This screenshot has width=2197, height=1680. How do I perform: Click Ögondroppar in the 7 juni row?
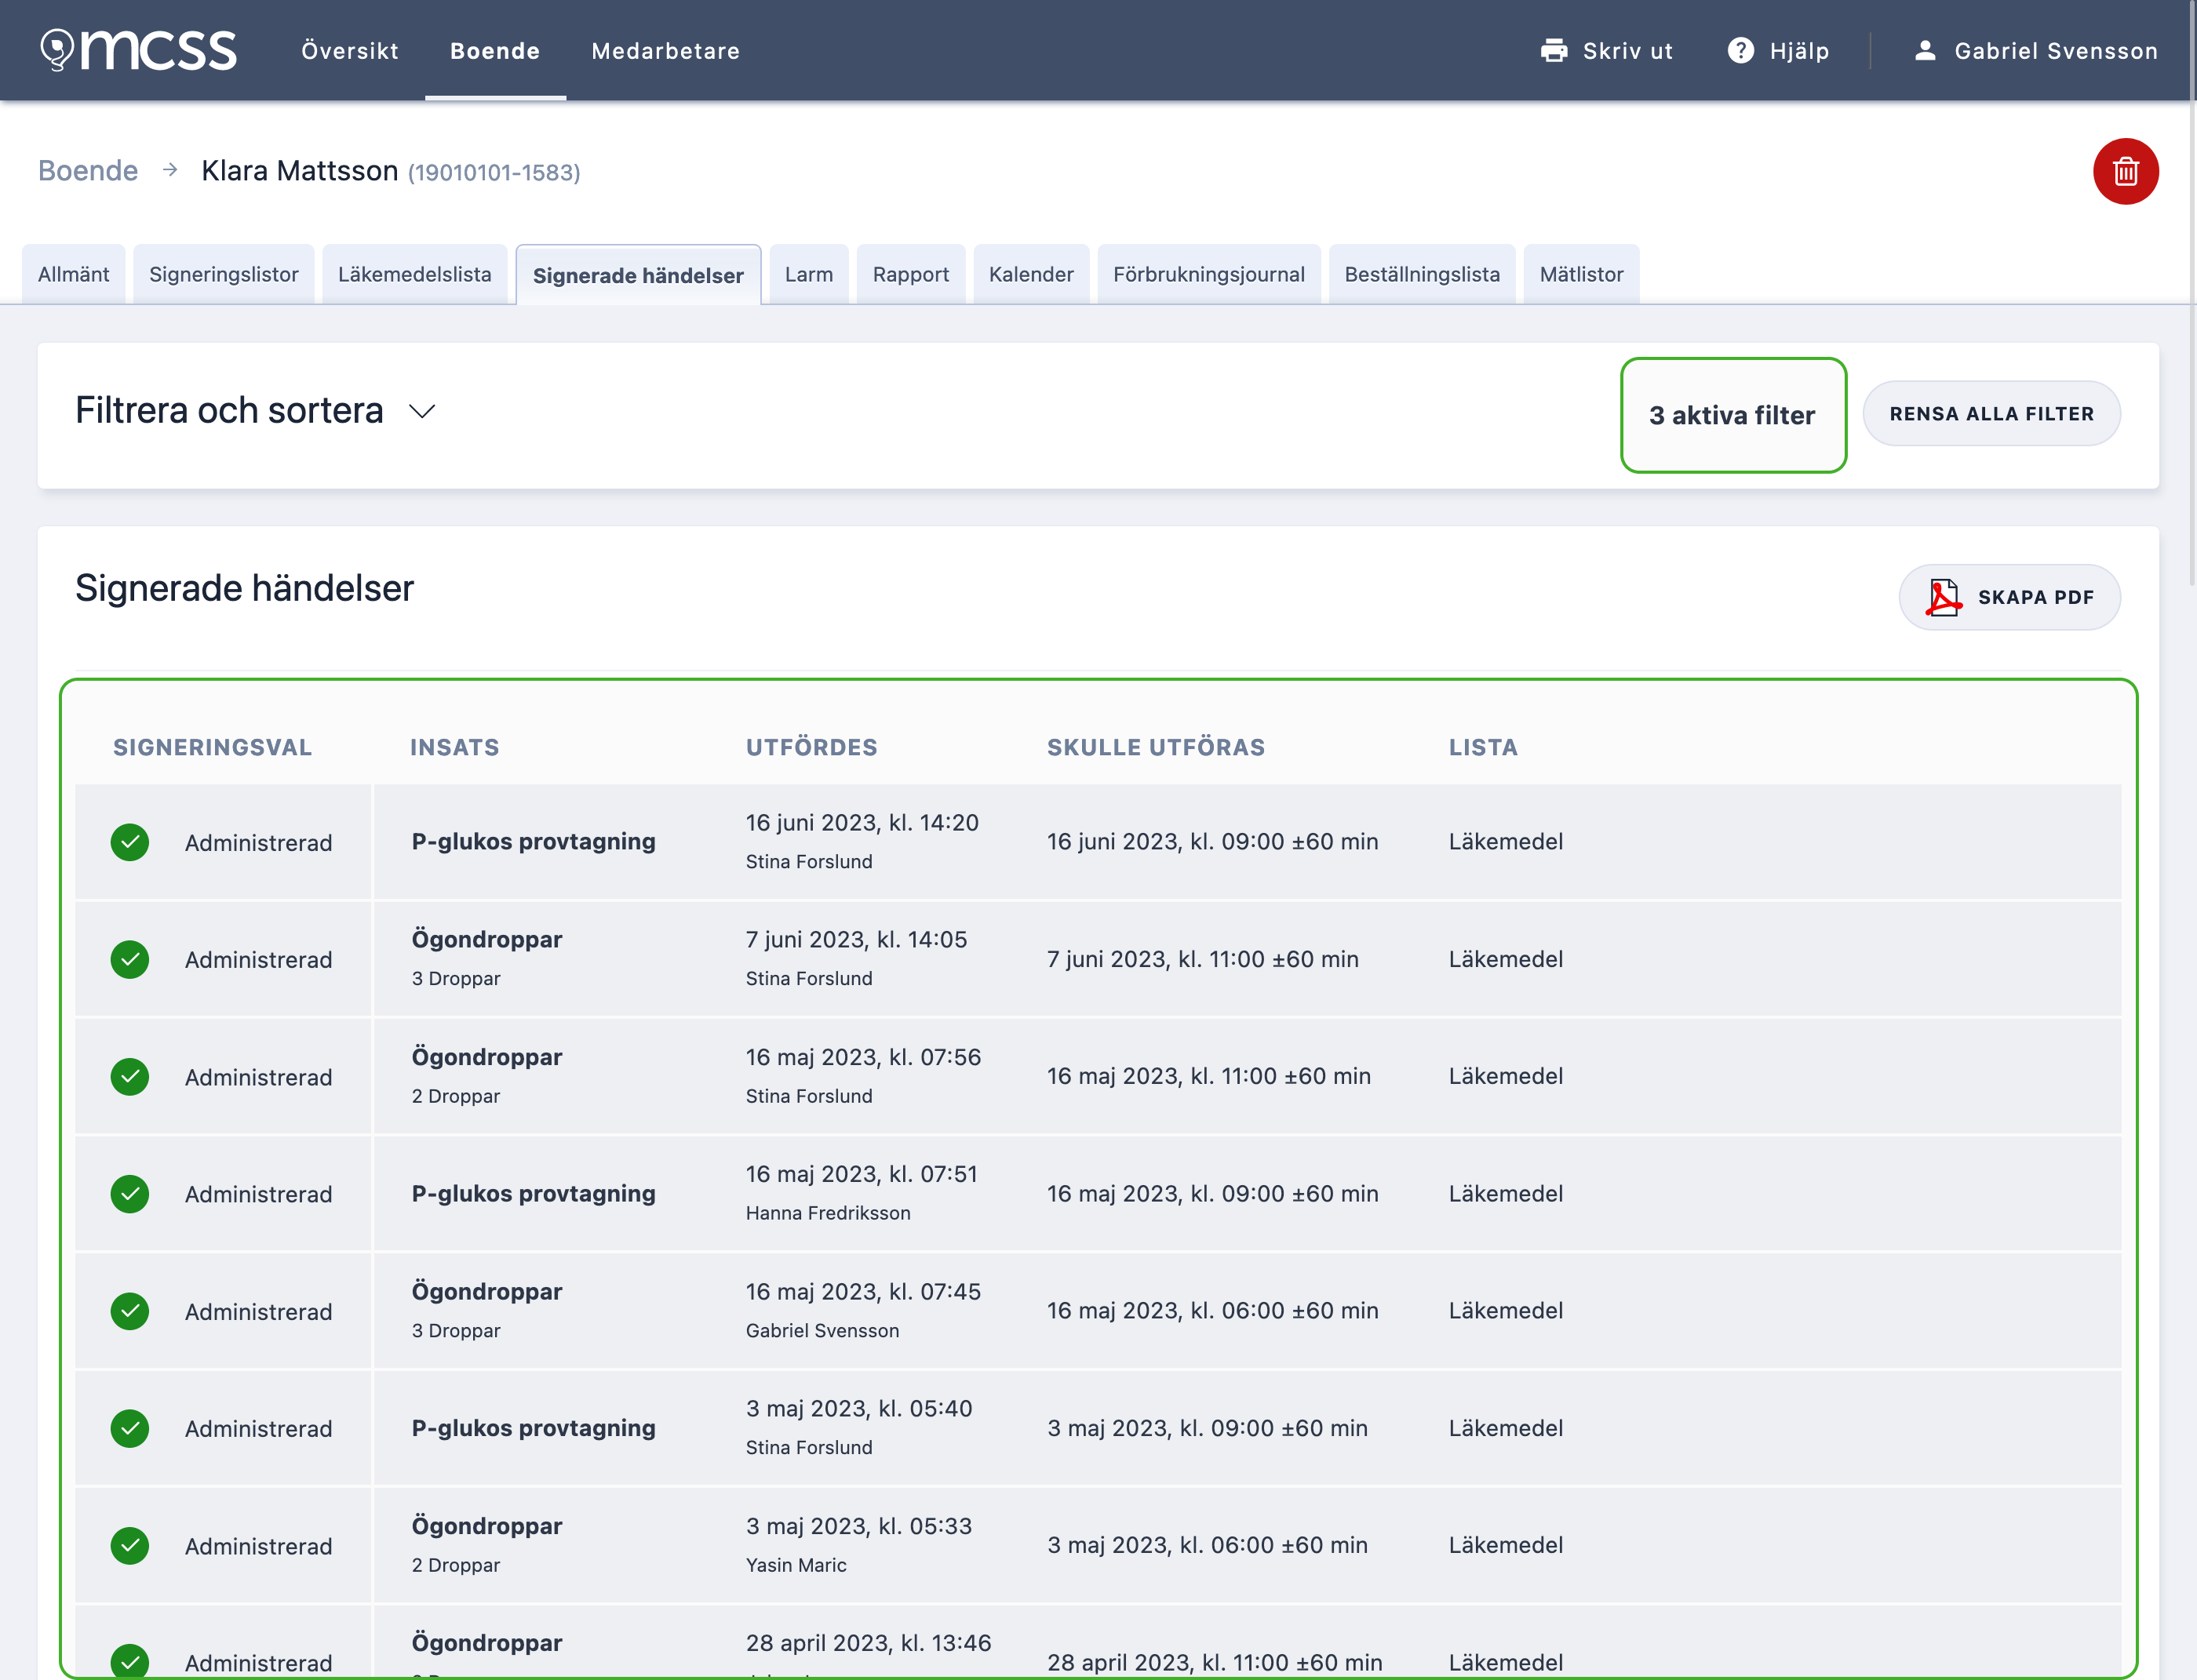(x=487, y=939)
